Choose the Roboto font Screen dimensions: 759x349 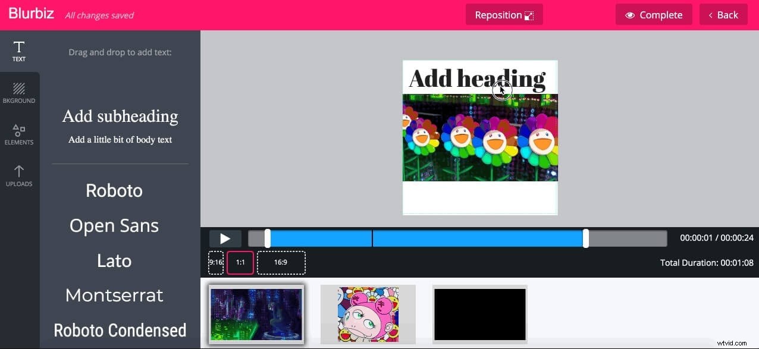(x=114, y=190)
